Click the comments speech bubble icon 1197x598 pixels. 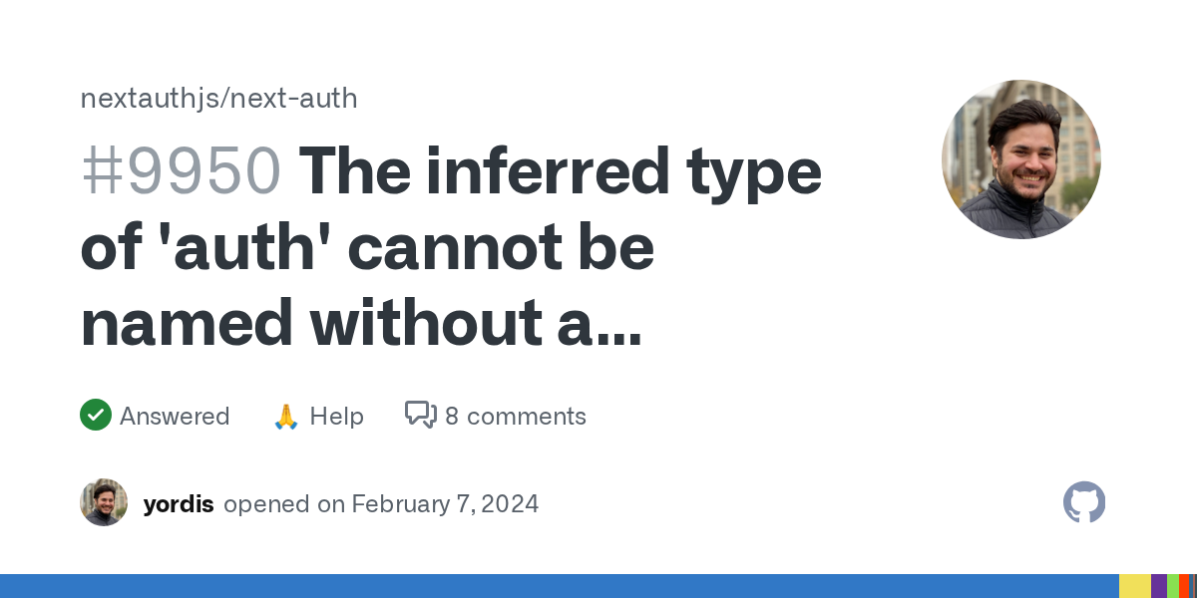pos(420,415)
